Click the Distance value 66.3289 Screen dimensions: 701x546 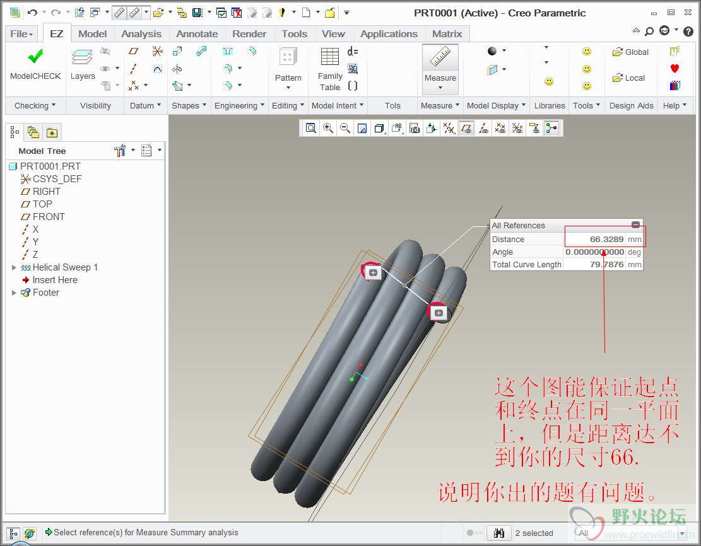pos(606,239)
